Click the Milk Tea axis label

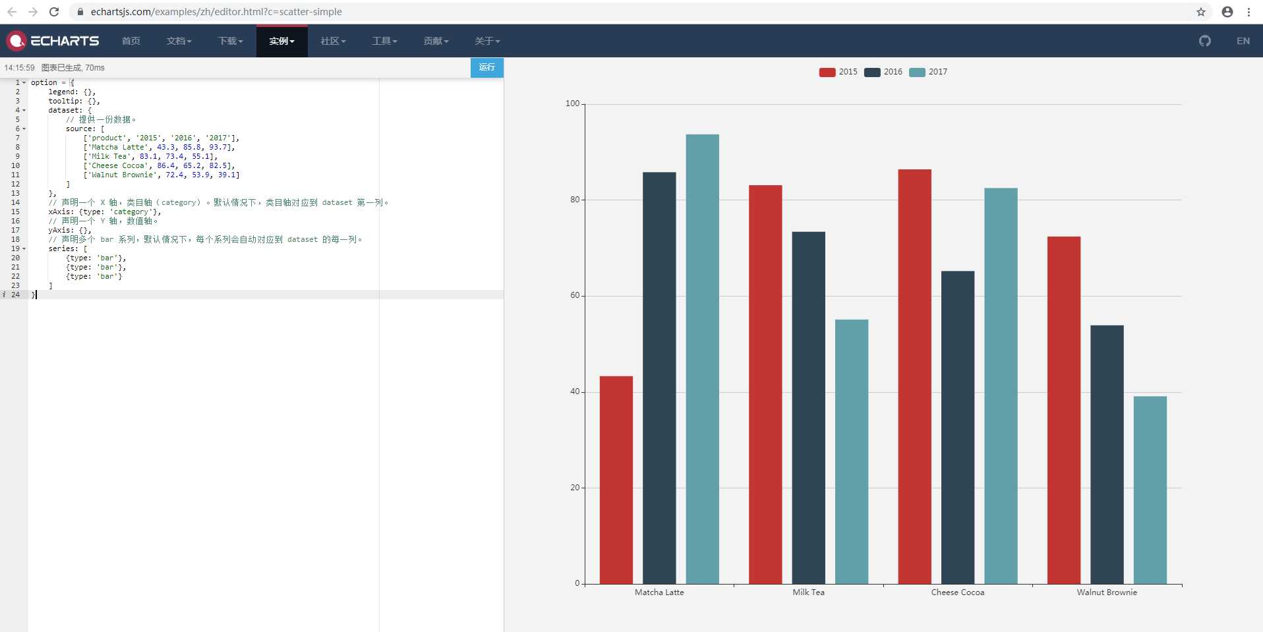pos(809,592)
